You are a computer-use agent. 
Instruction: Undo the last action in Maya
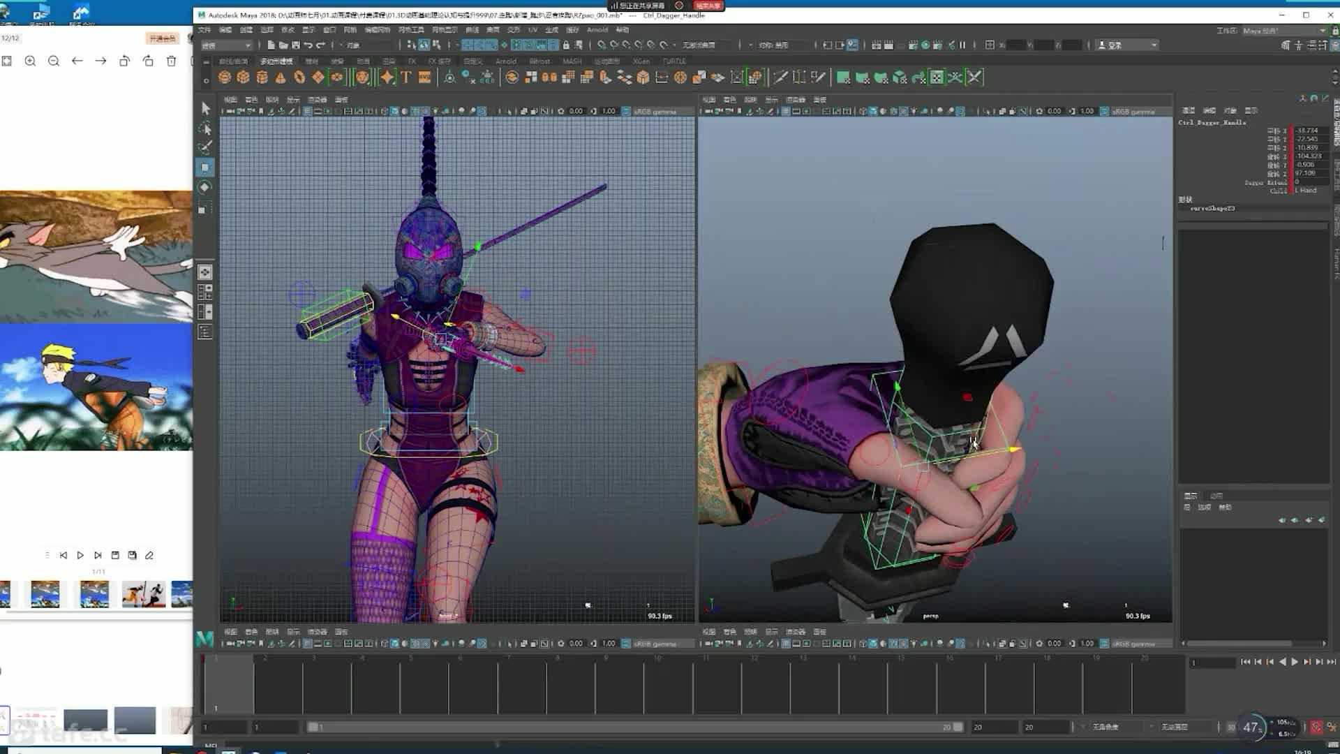tap(308, 45)
